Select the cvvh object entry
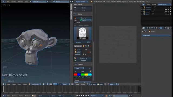This screenshot has height=97, width=173. (x=79, y=50)
